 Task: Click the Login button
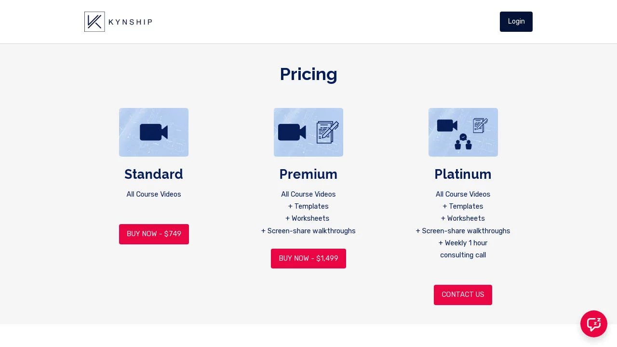(516, 22)
